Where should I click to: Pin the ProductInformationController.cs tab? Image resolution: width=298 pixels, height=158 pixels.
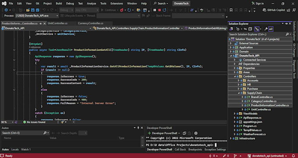coord(41,24)
